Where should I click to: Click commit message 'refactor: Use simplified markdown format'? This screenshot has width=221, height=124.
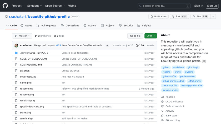pos(85,89)
